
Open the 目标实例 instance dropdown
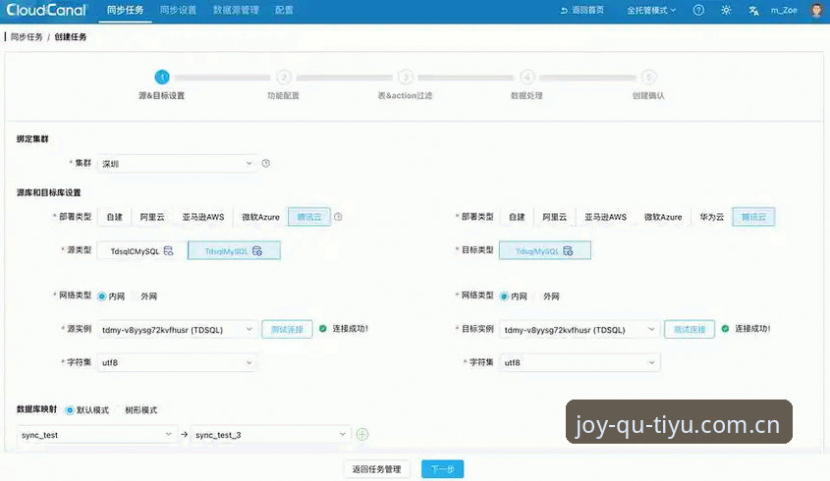click(x=580, y=330)
